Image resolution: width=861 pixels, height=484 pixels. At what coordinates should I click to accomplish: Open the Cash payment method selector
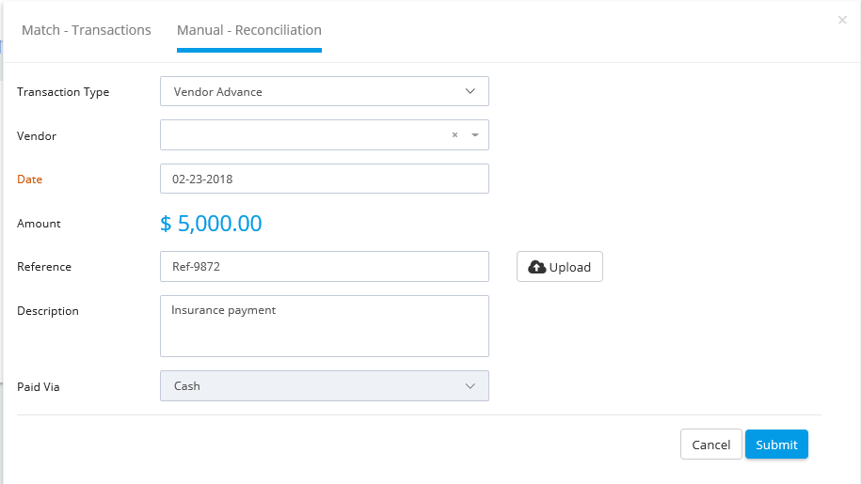[x=325, y=386]
